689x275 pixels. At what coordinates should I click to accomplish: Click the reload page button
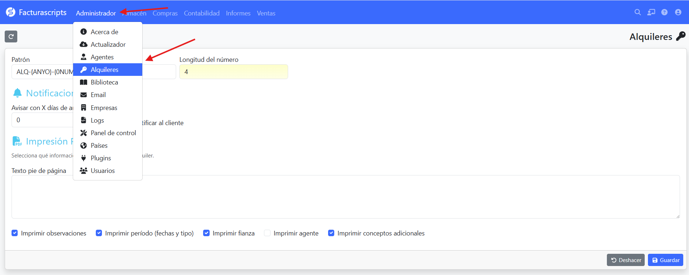[11, 36]
